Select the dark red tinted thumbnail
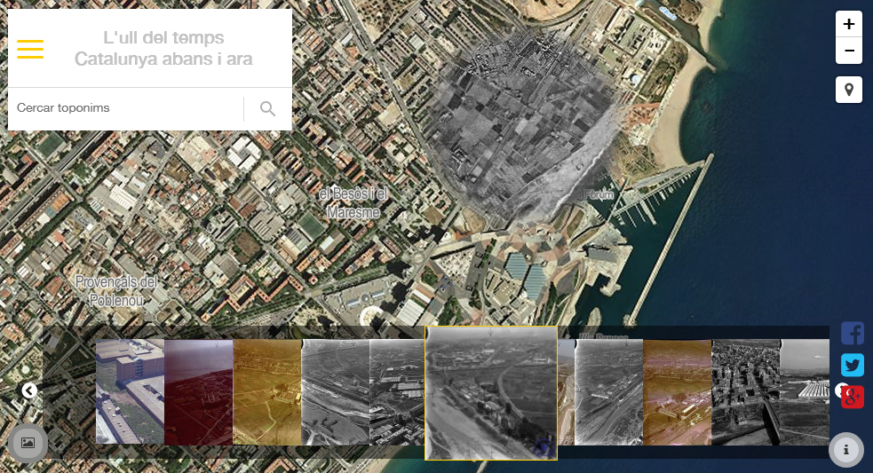 [198, 391]
